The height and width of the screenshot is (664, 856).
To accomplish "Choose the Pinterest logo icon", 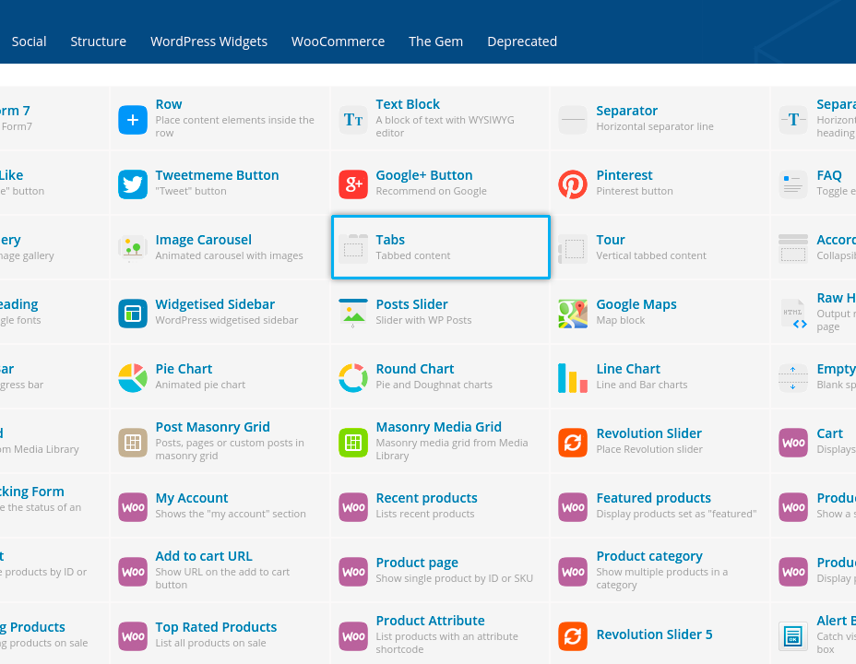I will click(573, 184).
